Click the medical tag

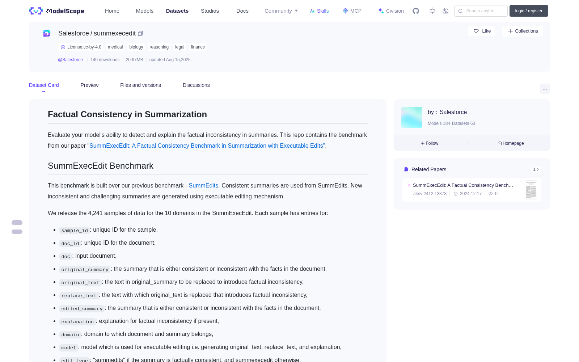(x=115, y=47)
